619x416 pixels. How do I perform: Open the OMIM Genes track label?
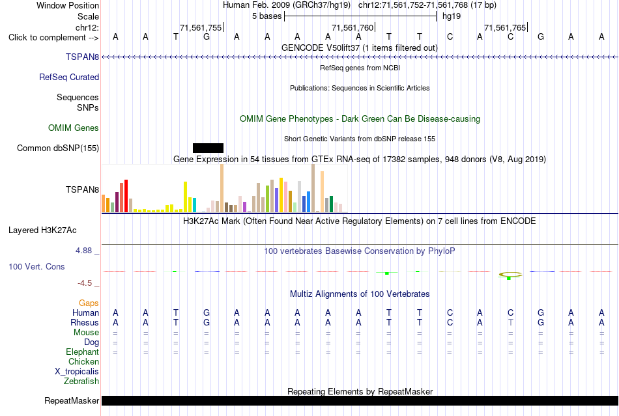coord(73,128)
